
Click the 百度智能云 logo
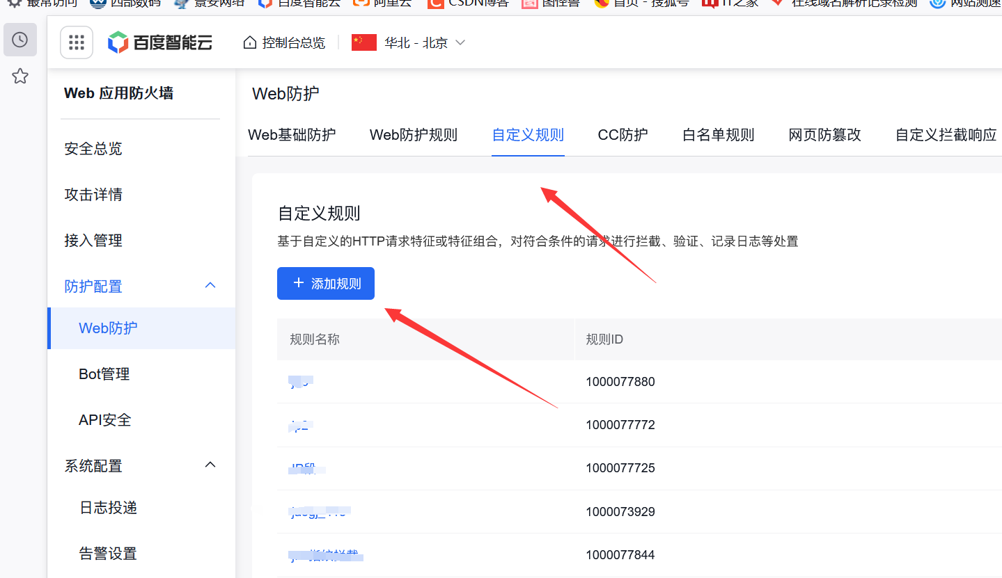pos(160,43)
